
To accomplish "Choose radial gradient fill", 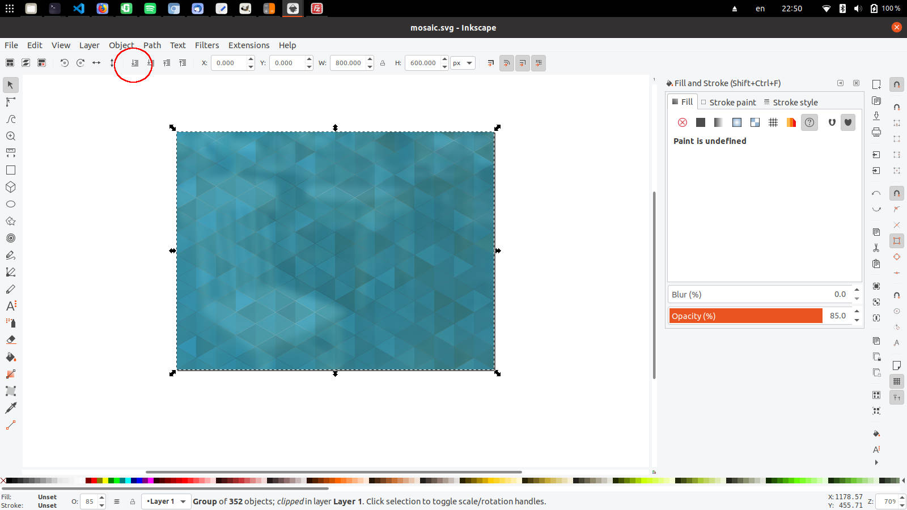I will [736, 122].
